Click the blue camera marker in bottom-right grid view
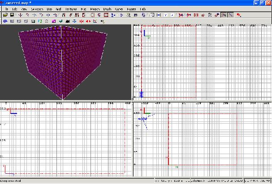The image size is (272, 184). (142, 119)
